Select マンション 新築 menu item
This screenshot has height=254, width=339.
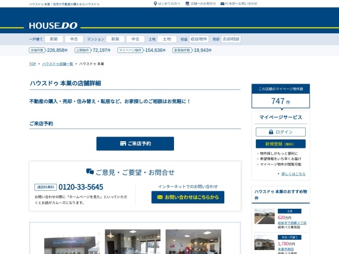tap(115, 39)
